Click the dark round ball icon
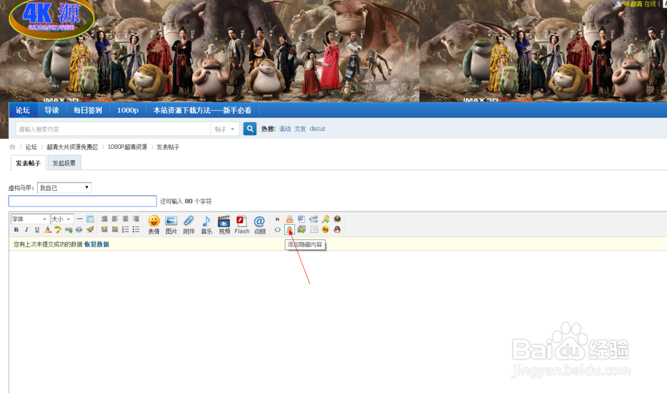This screenshot has height=393, width=667. click(x=338, y=219)
